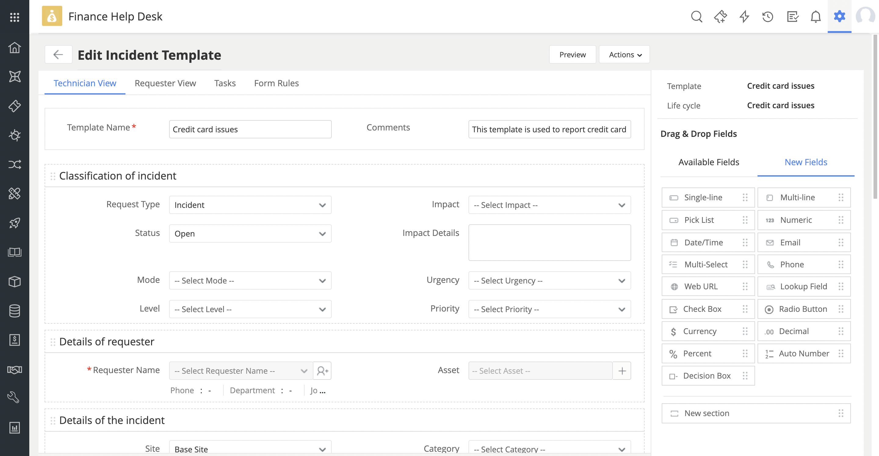879x456 pixels.
Task: Open the Reports chart icon in sidebar
Action: pyautogui.click(x=14, y=428)
